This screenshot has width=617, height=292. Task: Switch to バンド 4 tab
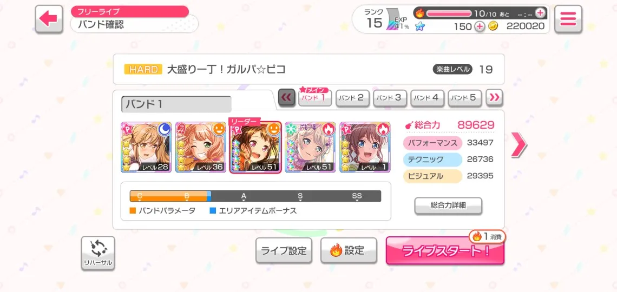click(428, 98)
